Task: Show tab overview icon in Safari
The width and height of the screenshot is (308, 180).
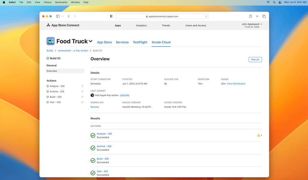Action: [x=264, y=16]
